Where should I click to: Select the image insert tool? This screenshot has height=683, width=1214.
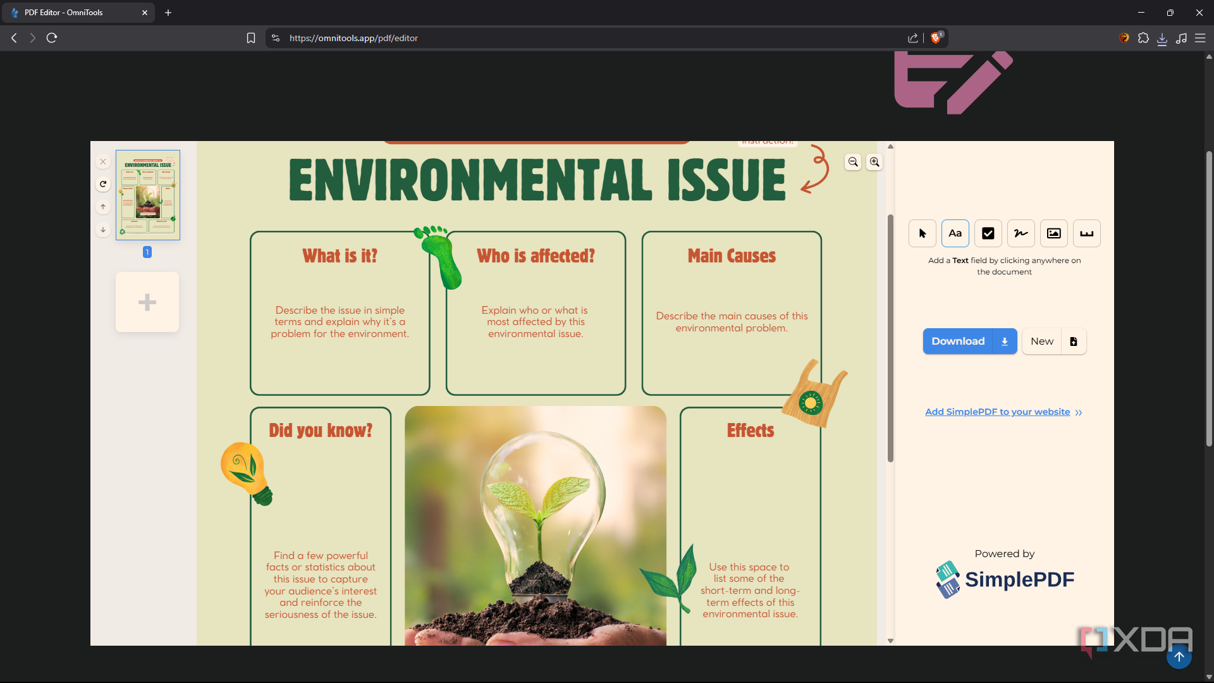[x=1053, y=233]
